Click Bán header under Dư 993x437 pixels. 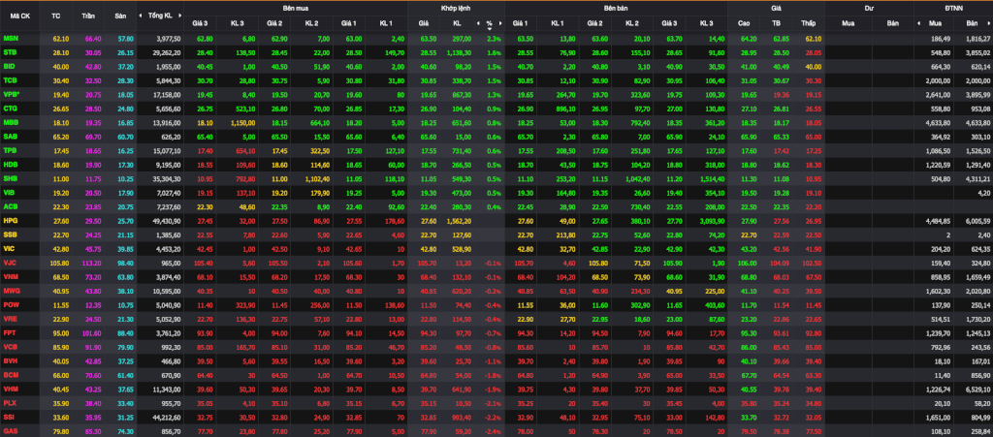(892, 23)
